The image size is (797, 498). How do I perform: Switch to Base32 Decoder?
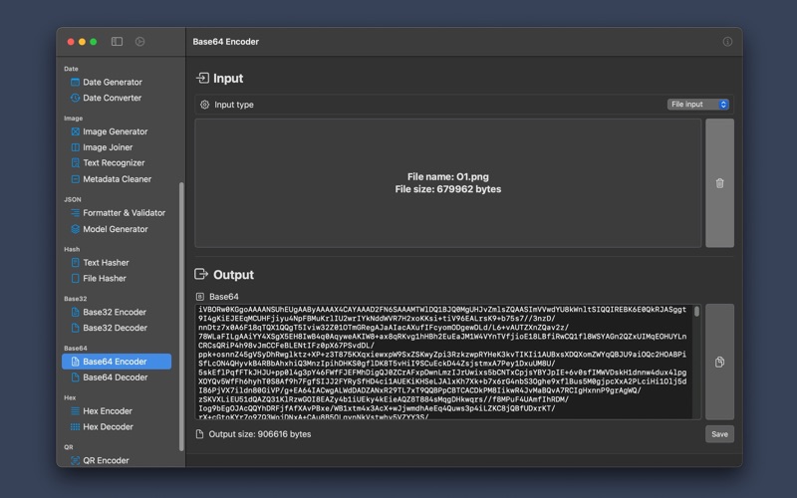(115, 328)
